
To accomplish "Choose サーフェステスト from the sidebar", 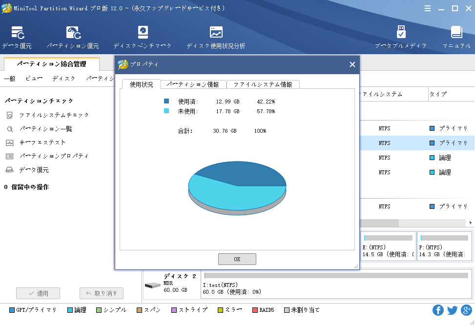I will point(42,142).
